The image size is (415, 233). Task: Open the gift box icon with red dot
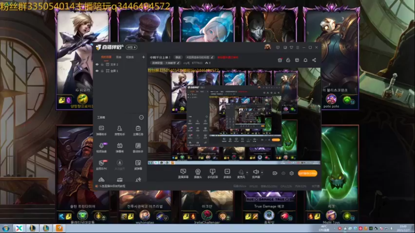coord(280,60)
